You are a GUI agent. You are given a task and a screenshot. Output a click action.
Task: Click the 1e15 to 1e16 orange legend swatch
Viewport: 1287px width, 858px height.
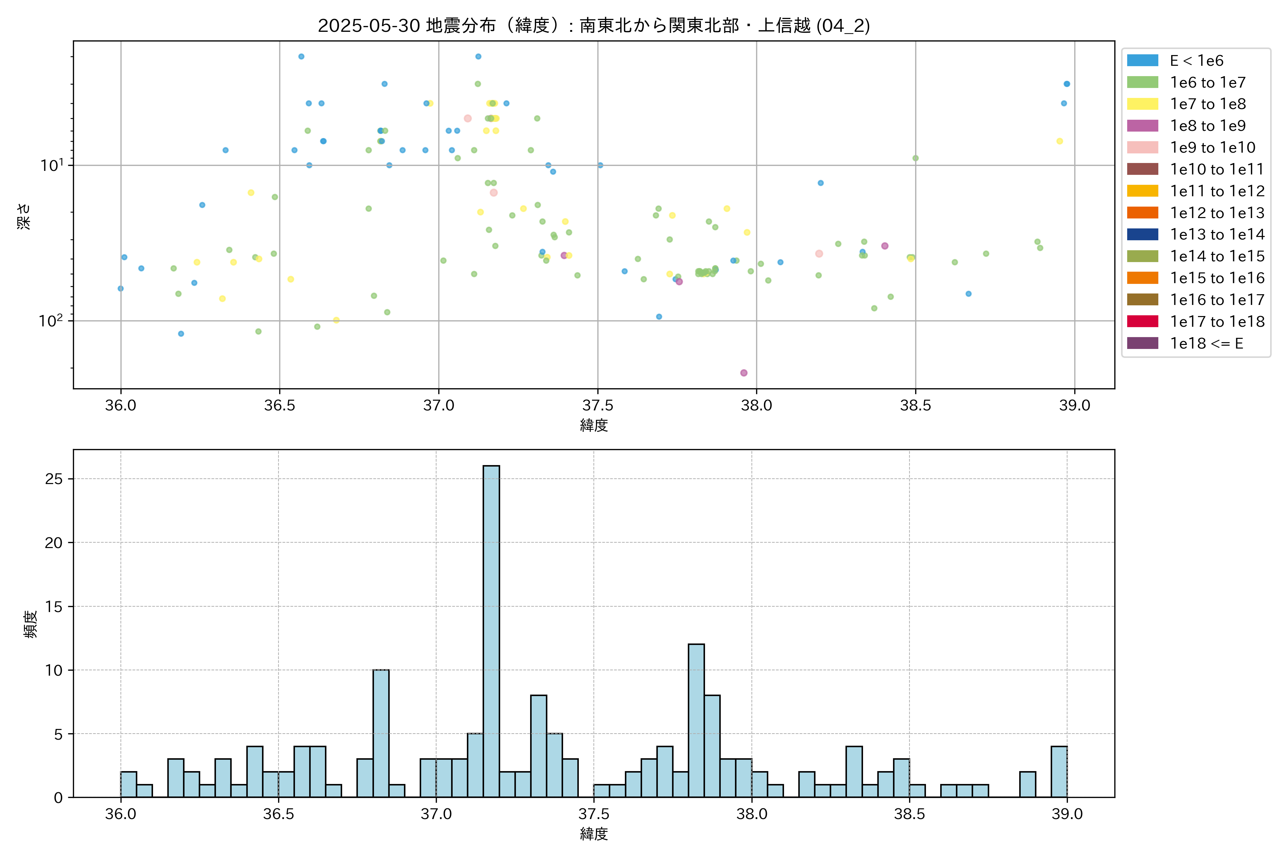pyautogui.click(x=1143, y=278)
